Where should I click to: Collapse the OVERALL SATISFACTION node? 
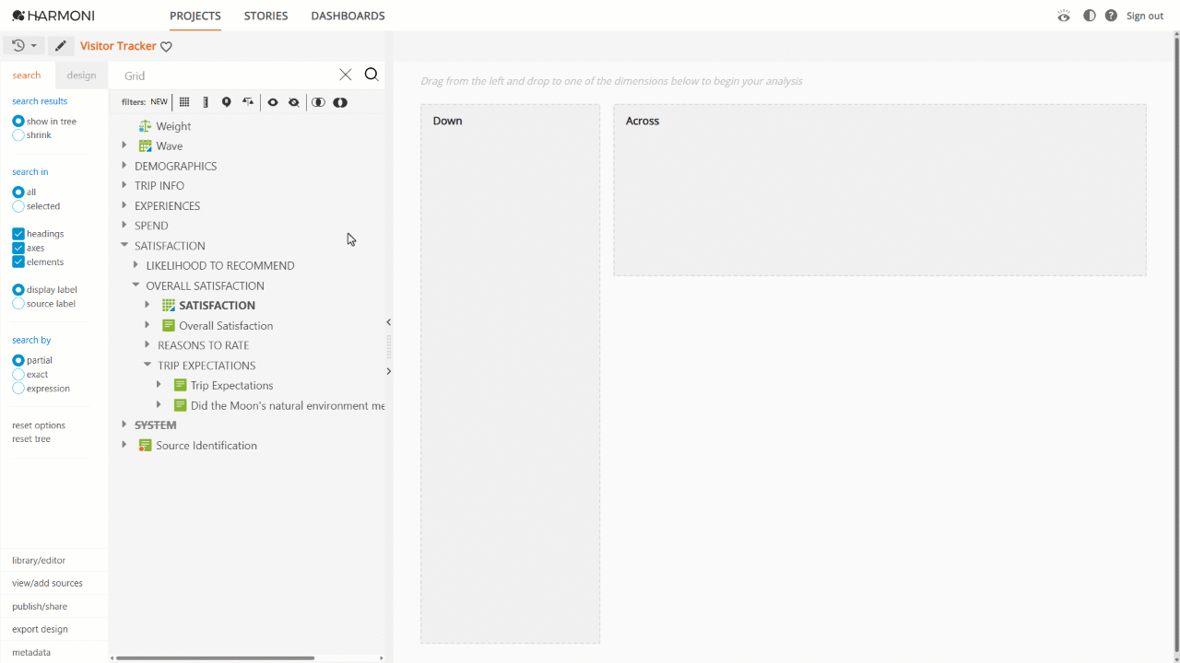136,285
